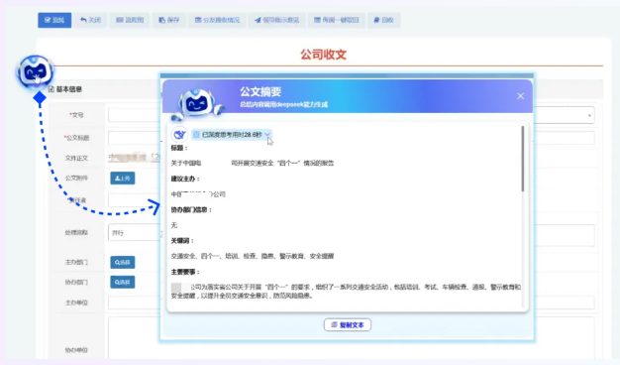This screenshot has width=620, height=365.
Task: Click the DeepSeek whale logo icon
Action: 179,135
